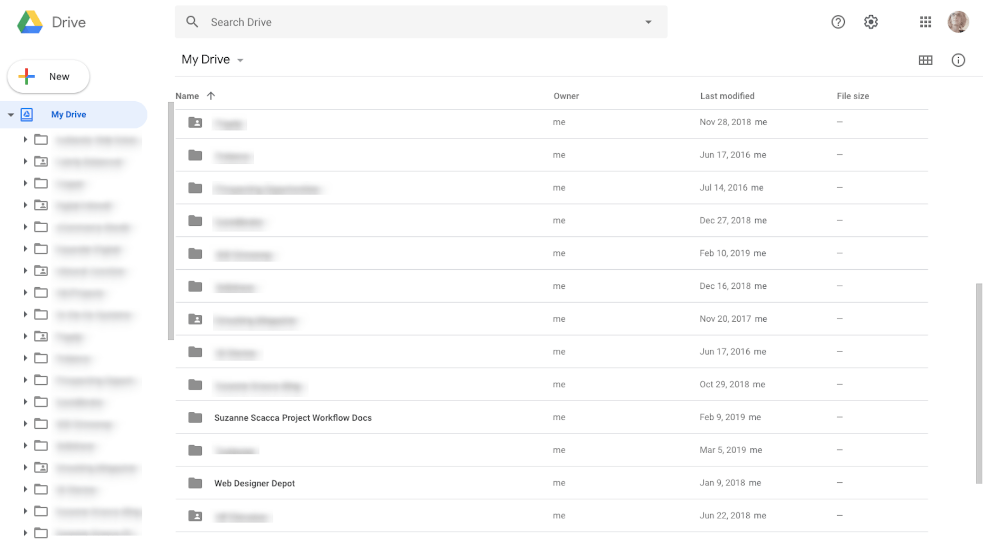Viewport: 983px width, 539px height.
Task: Click the Web Designer Depot folder icon
Action: tap(195, 483)
